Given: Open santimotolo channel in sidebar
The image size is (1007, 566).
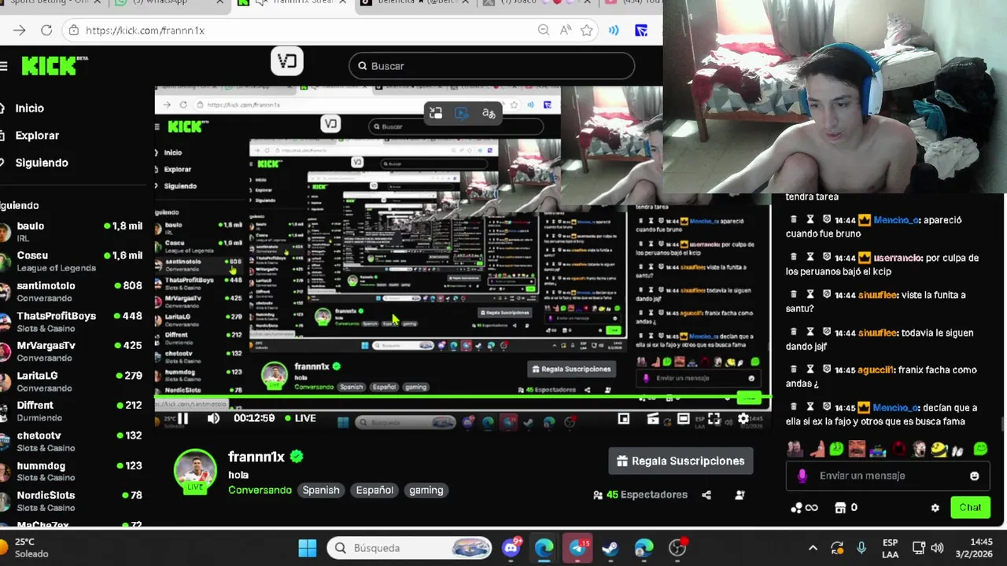Looking at the screenshot, I should (72, 292).
